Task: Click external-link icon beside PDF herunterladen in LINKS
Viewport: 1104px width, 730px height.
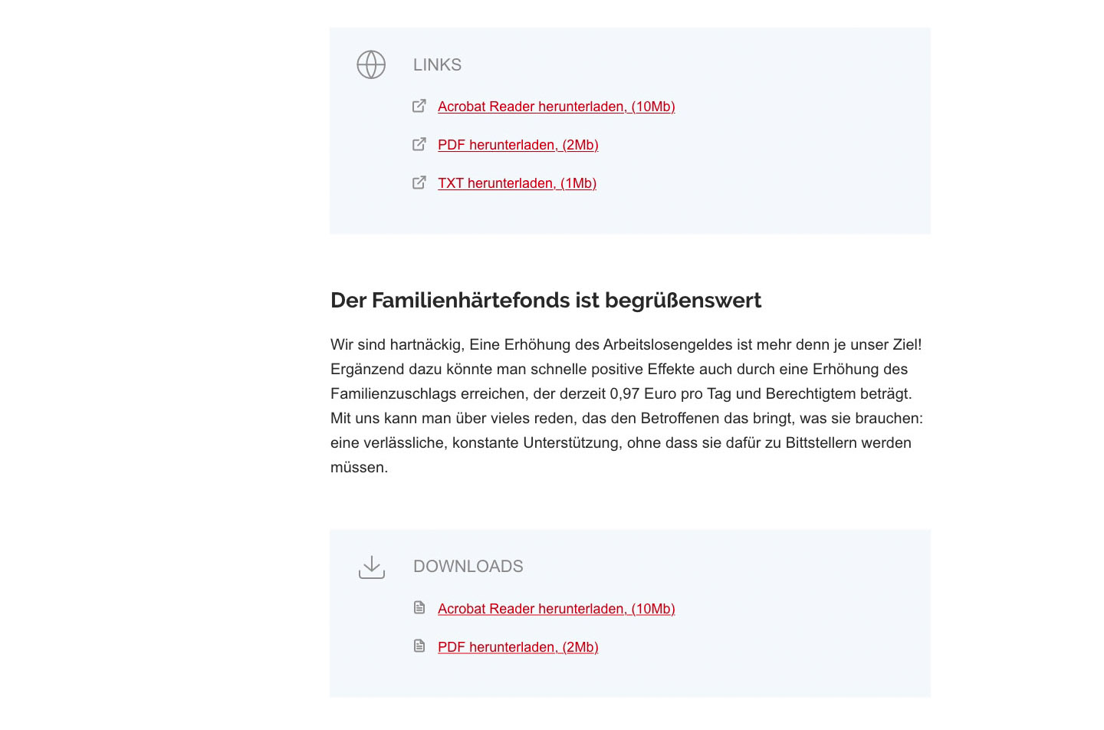Action: [x=419, y=144]
